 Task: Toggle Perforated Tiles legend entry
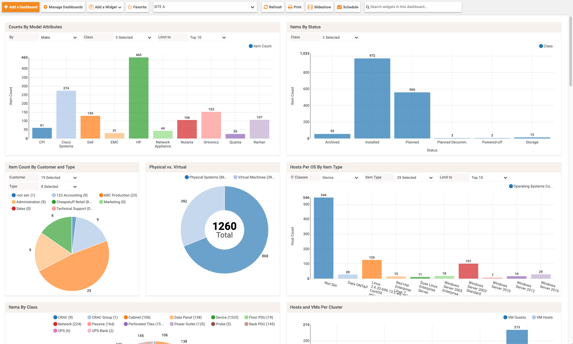click(144, 324)
